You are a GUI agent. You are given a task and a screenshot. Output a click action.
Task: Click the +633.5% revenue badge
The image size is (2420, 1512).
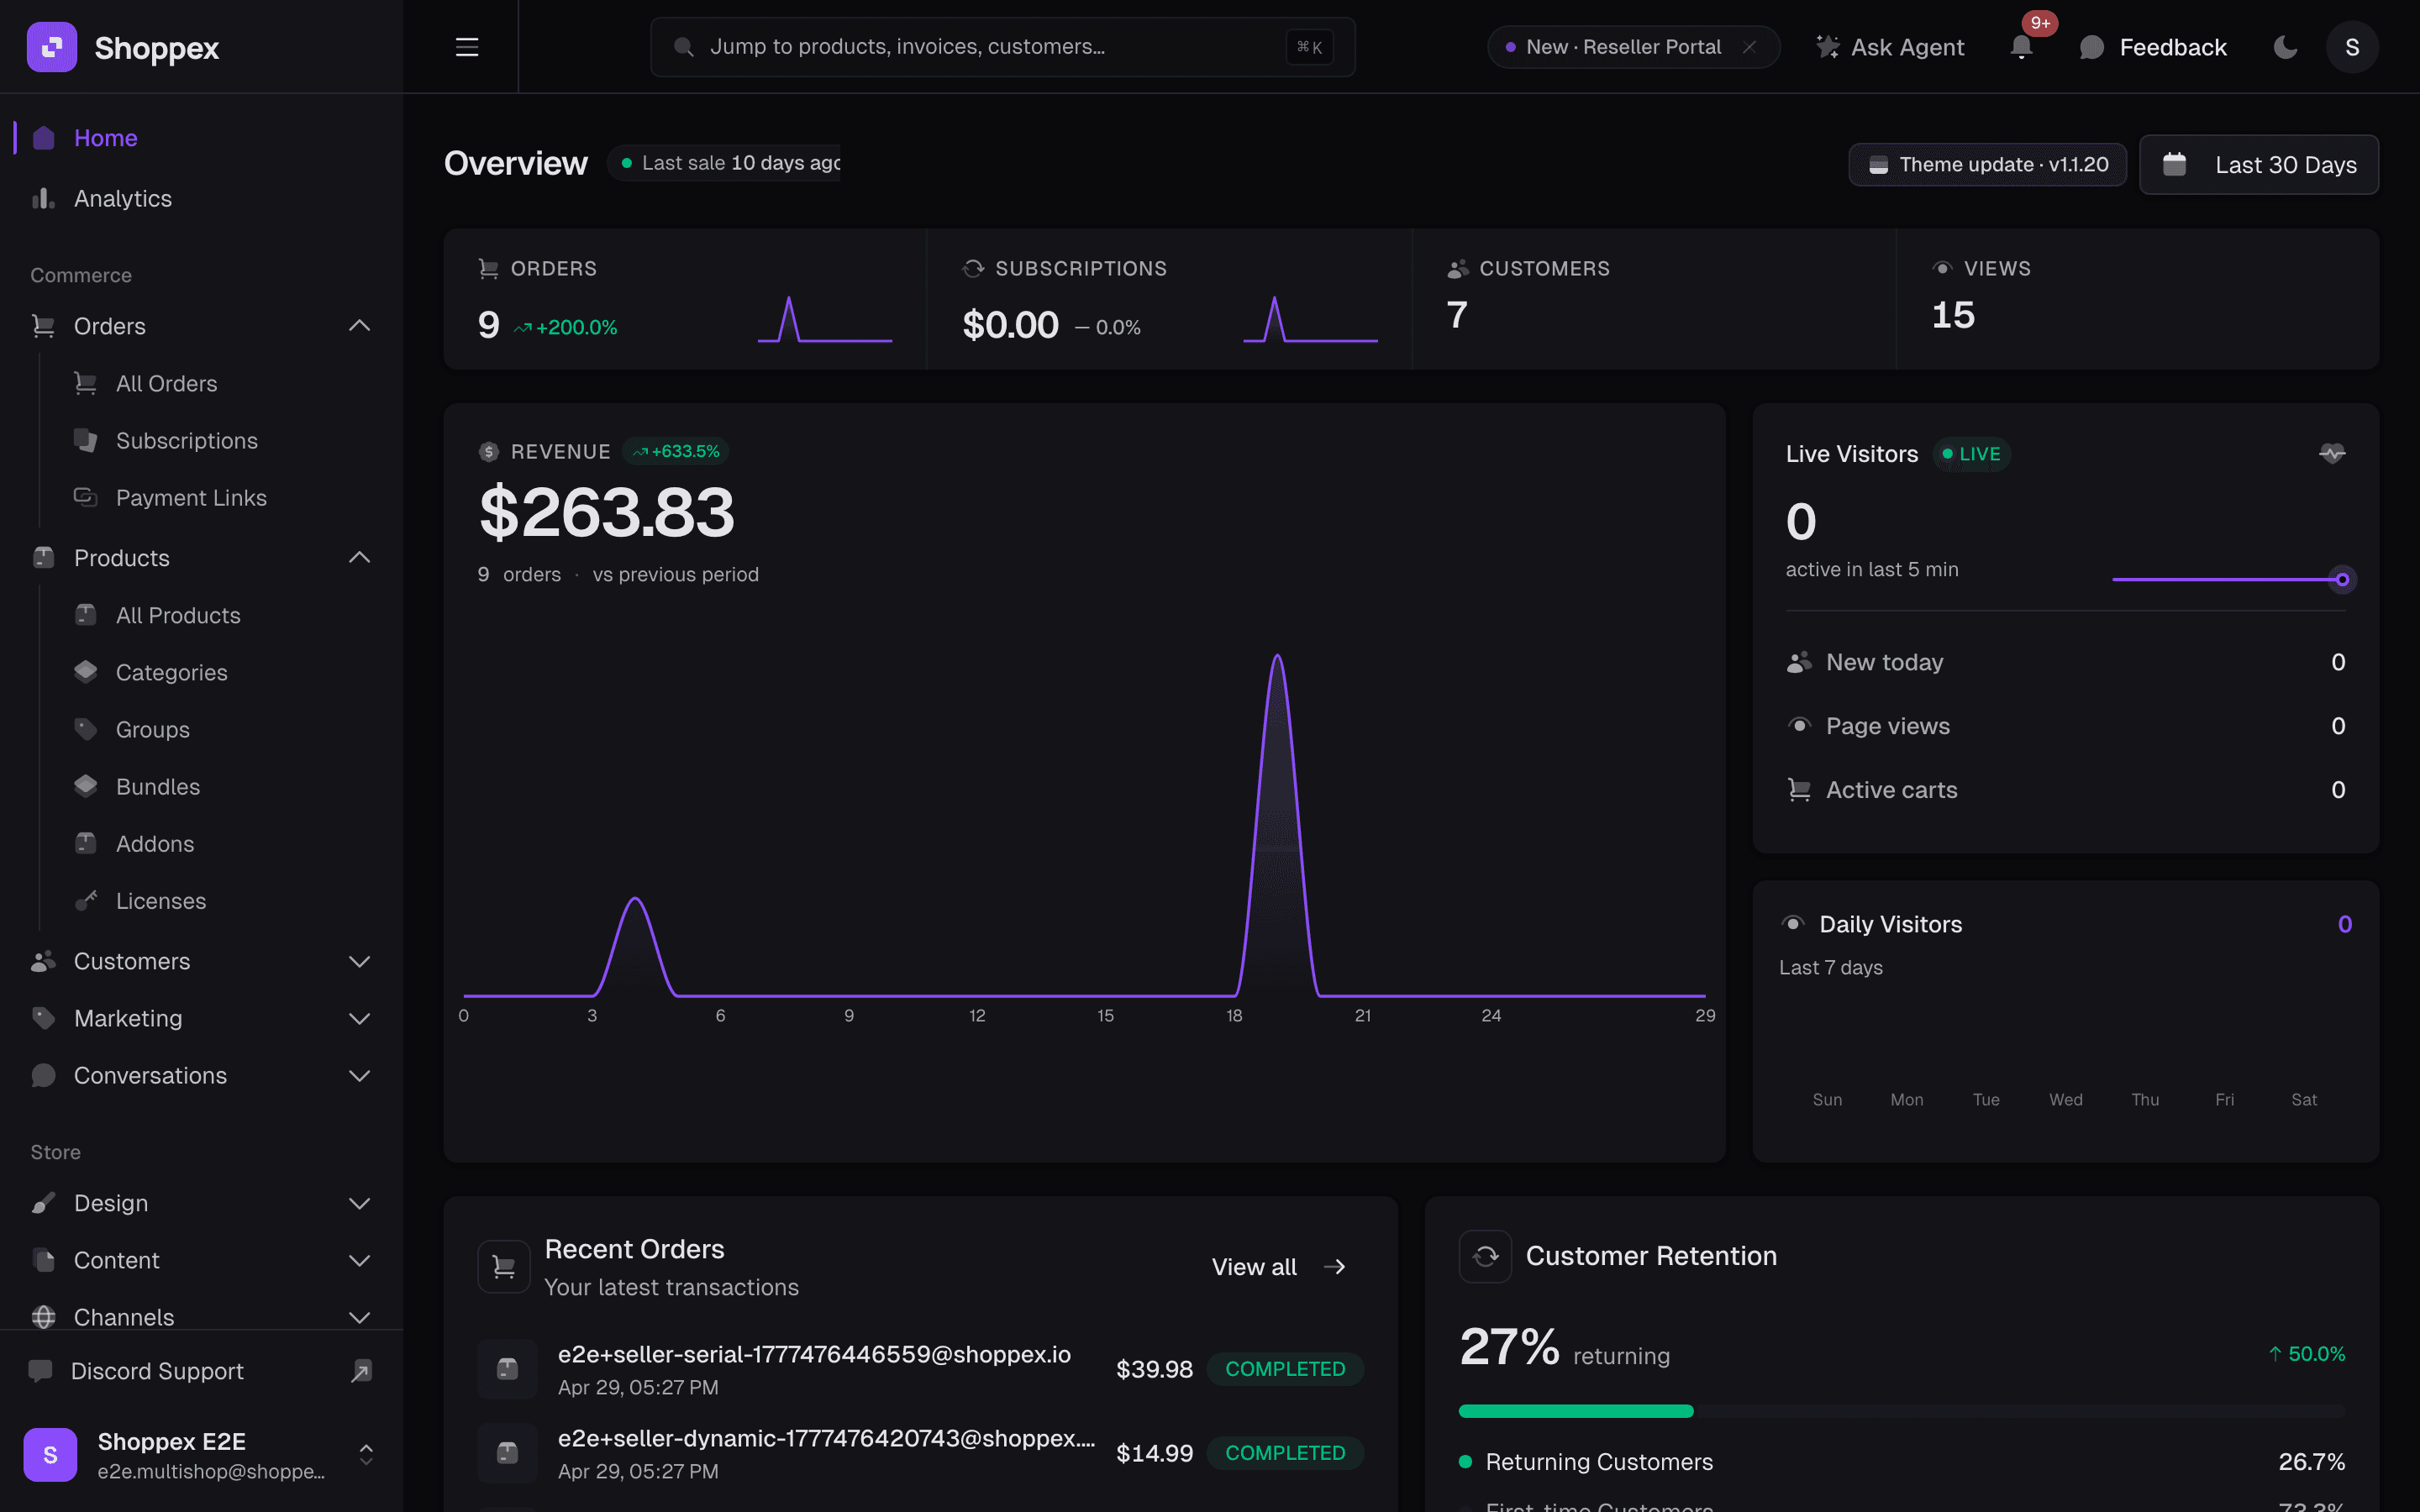(x=676, y=452)
